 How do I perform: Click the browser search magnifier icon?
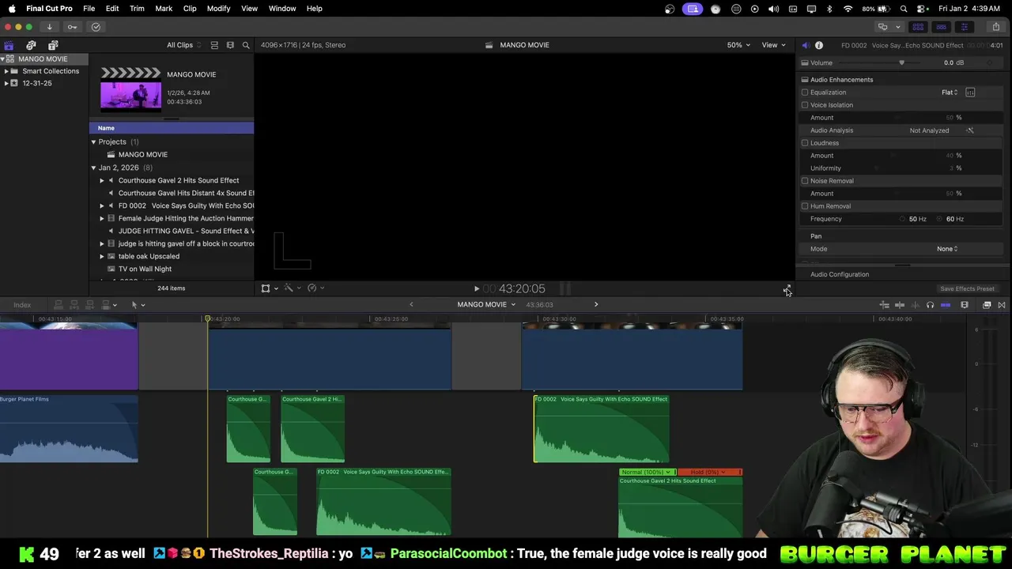pos(246,45)
